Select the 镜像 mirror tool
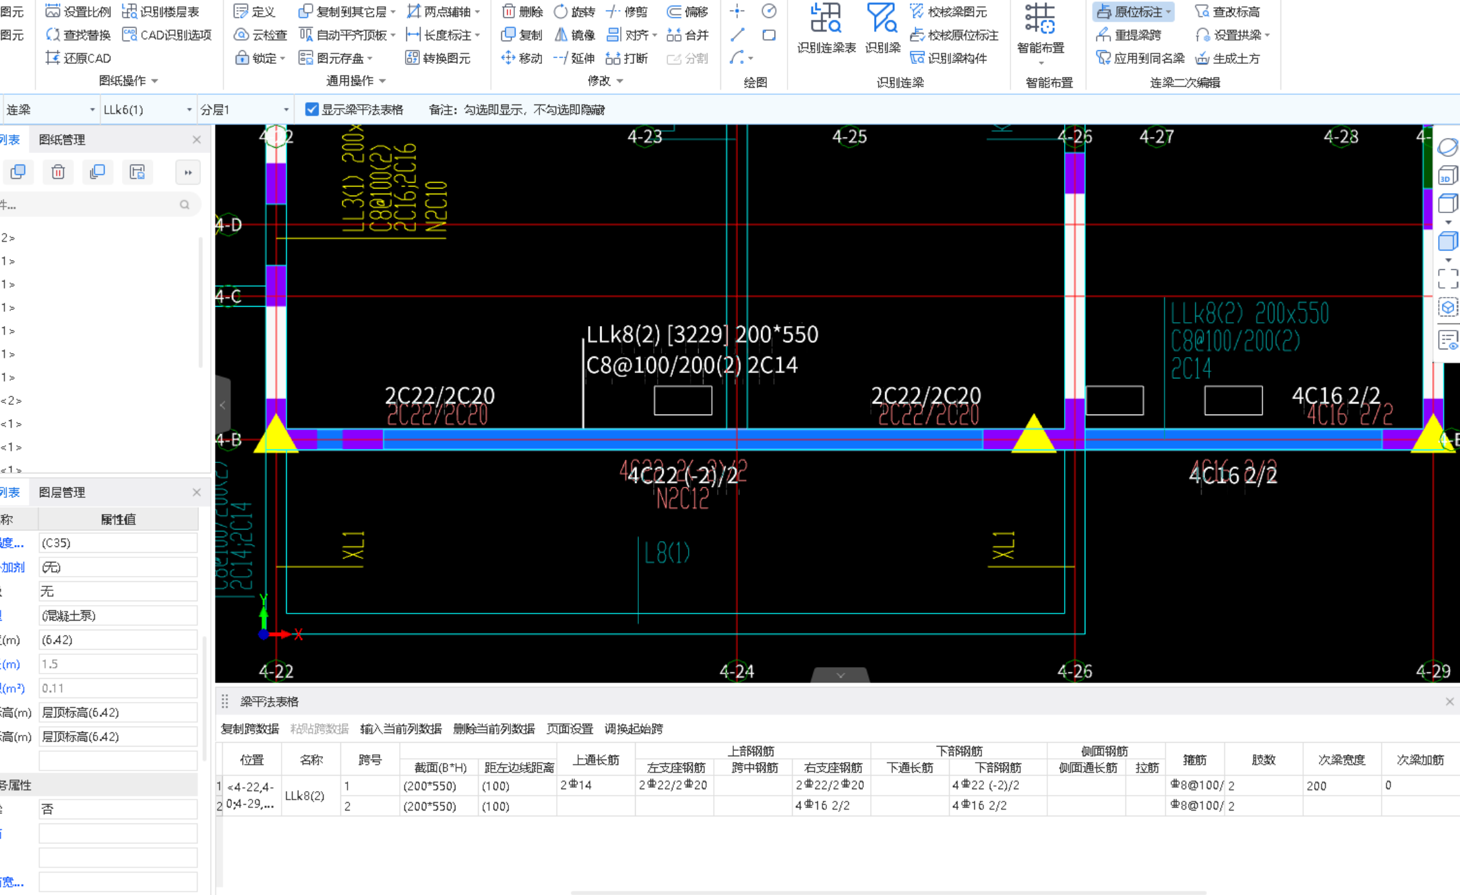Image resolution: width=1460 pixels, height=895 pixels. pos(574,34)
